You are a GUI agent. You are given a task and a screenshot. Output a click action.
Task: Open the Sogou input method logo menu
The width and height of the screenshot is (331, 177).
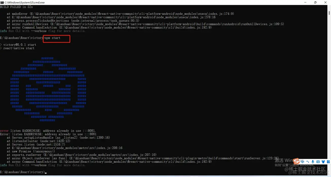(x=296, y=161)
